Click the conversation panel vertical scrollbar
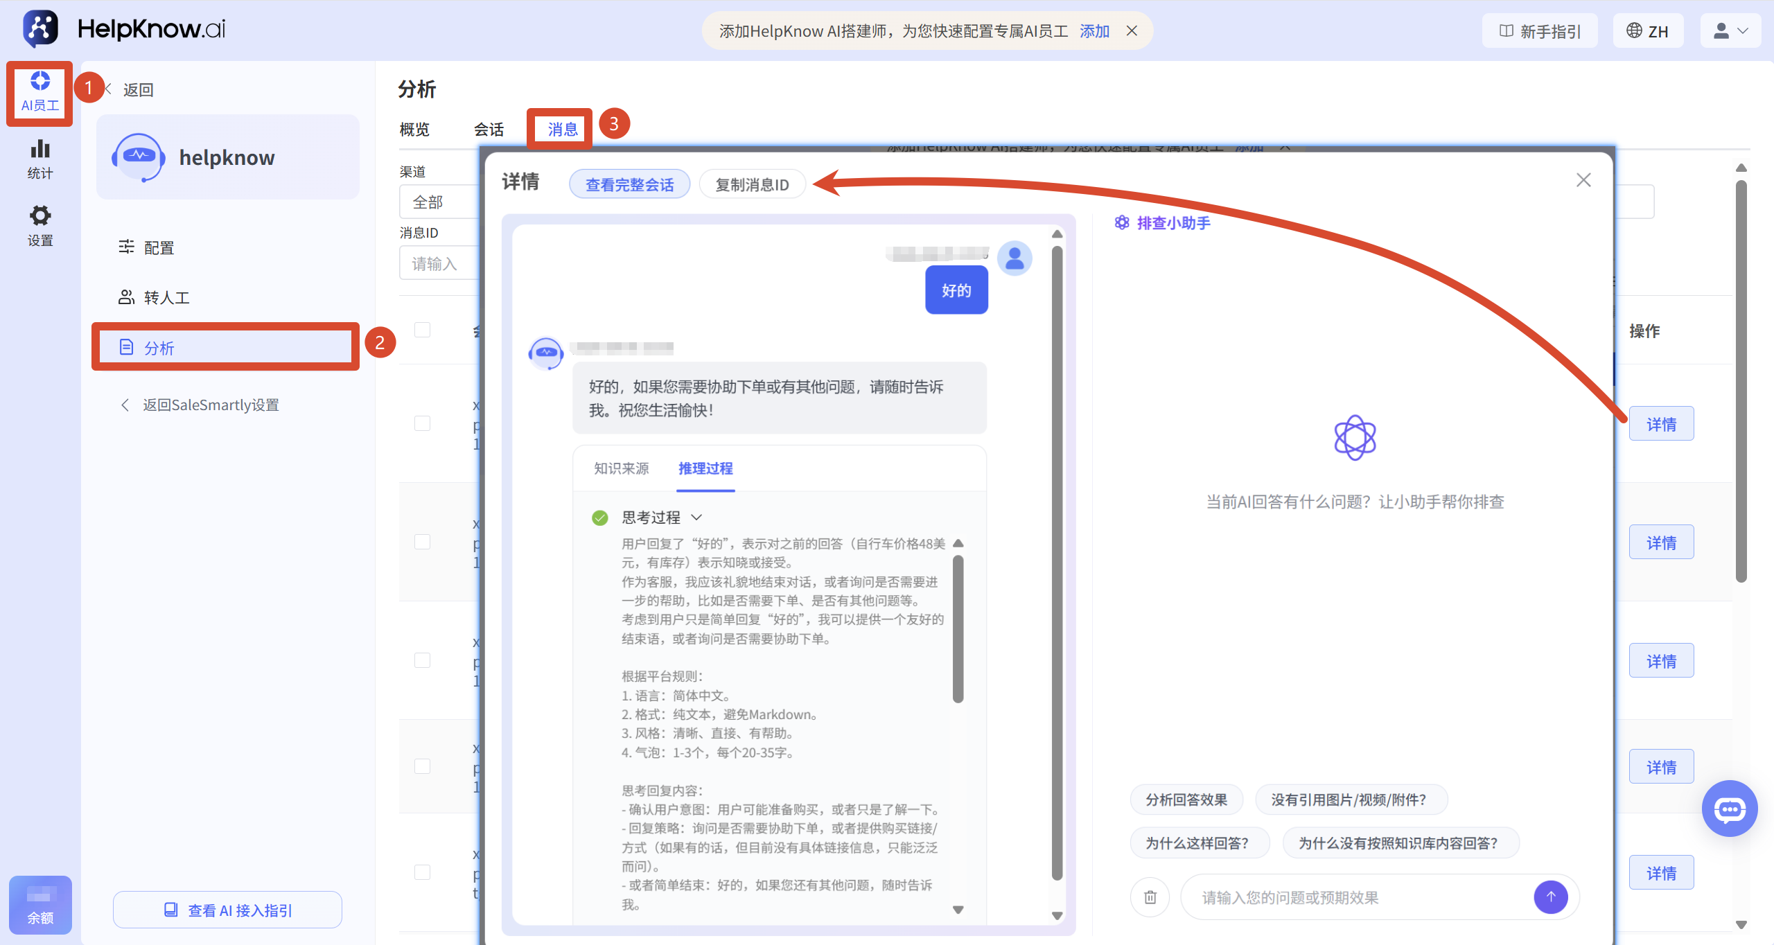This screenshot has height=945, width=1774. (x=1057, y=563)
